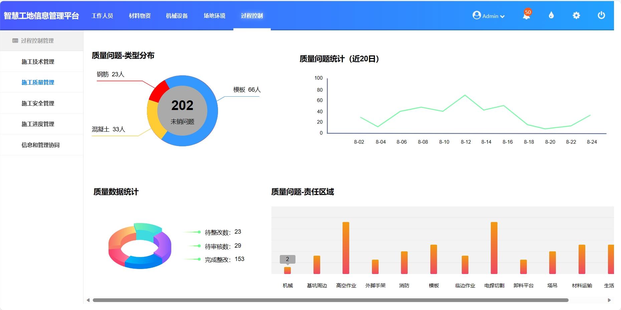Viewport: 621px width, 310px height.
Task: Expand the Admin dropdown chevron
Action: pyautogui.click(x=502, y=16)
